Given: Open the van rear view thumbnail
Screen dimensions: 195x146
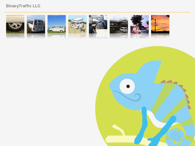Looking at the screenshot, I should pyautogui.click(x=36, y=24).
